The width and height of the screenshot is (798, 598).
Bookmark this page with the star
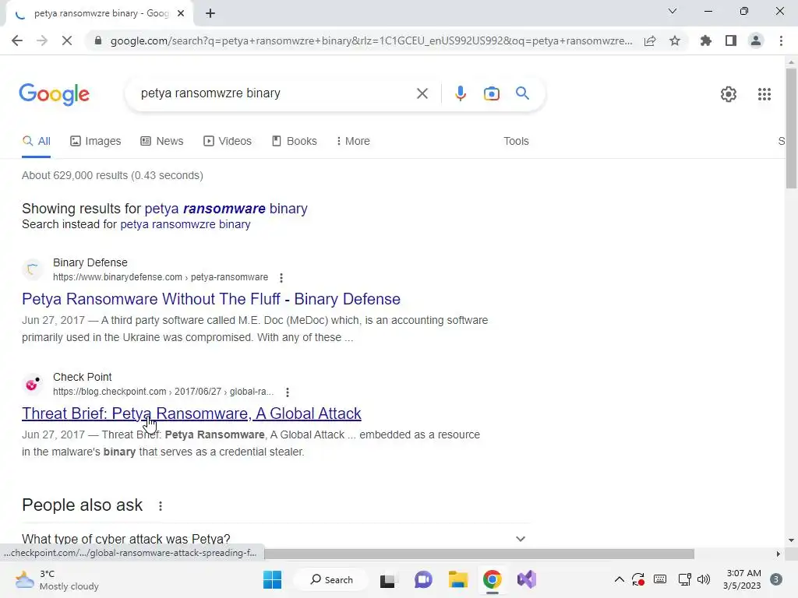(675, 40)
